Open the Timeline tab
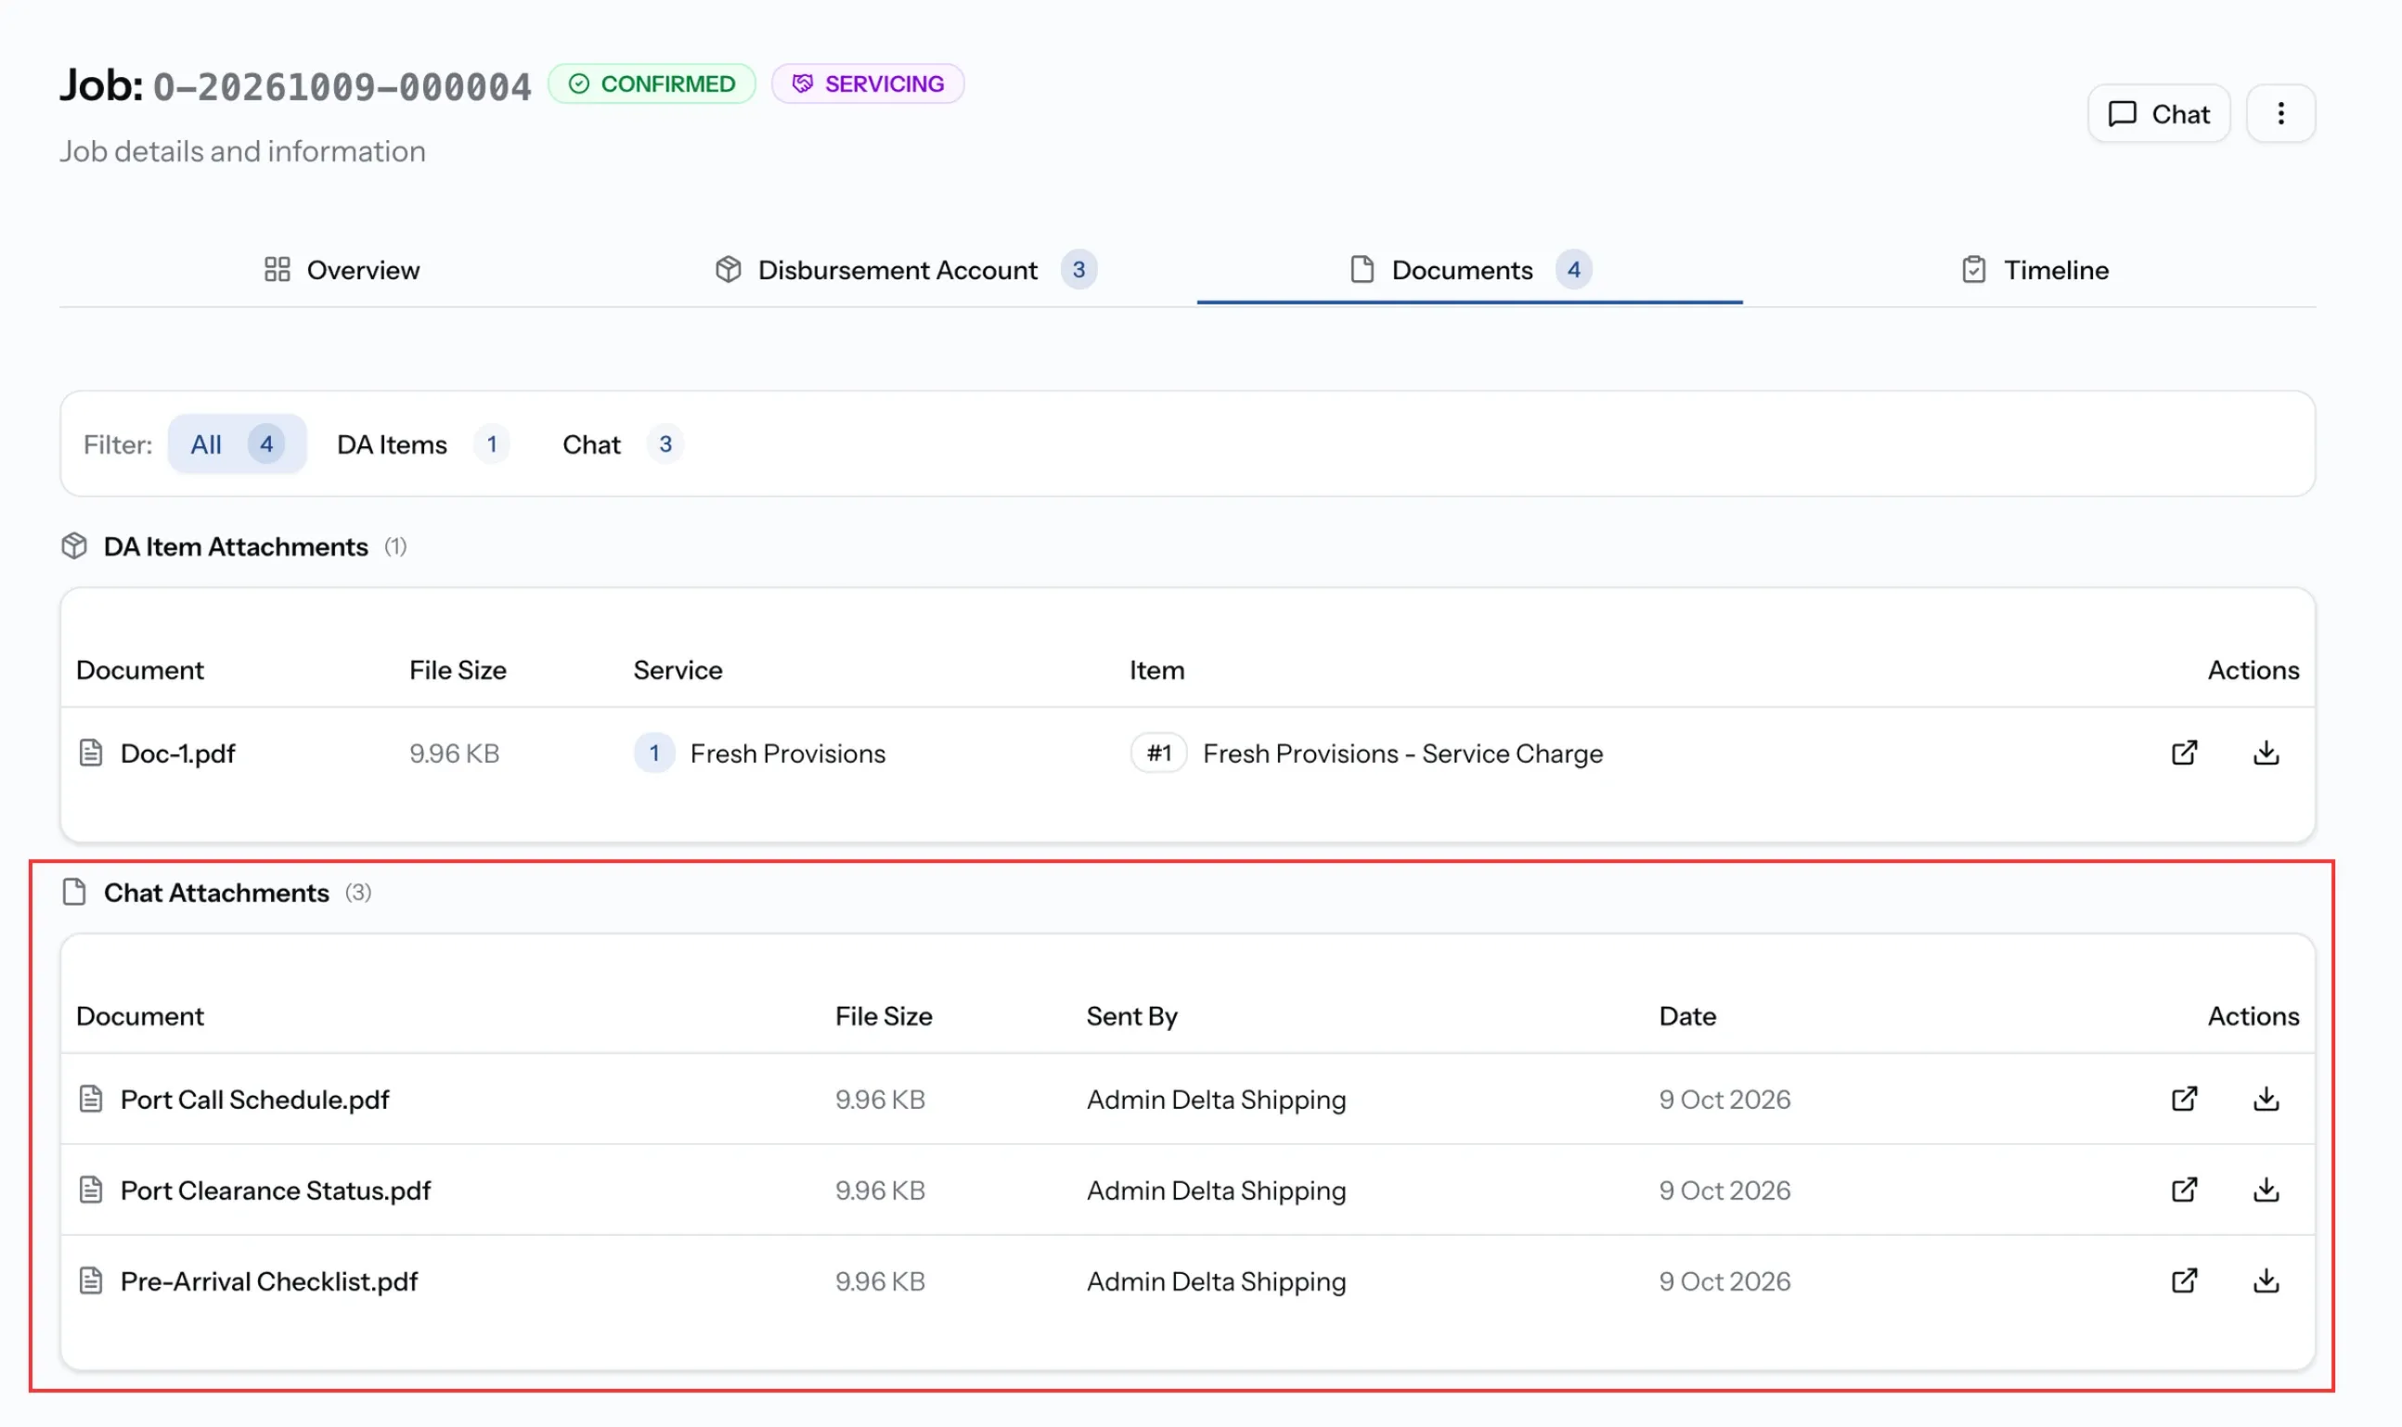The height and width of the screenshot is (1427, 2402). (x=2034, y=270)
